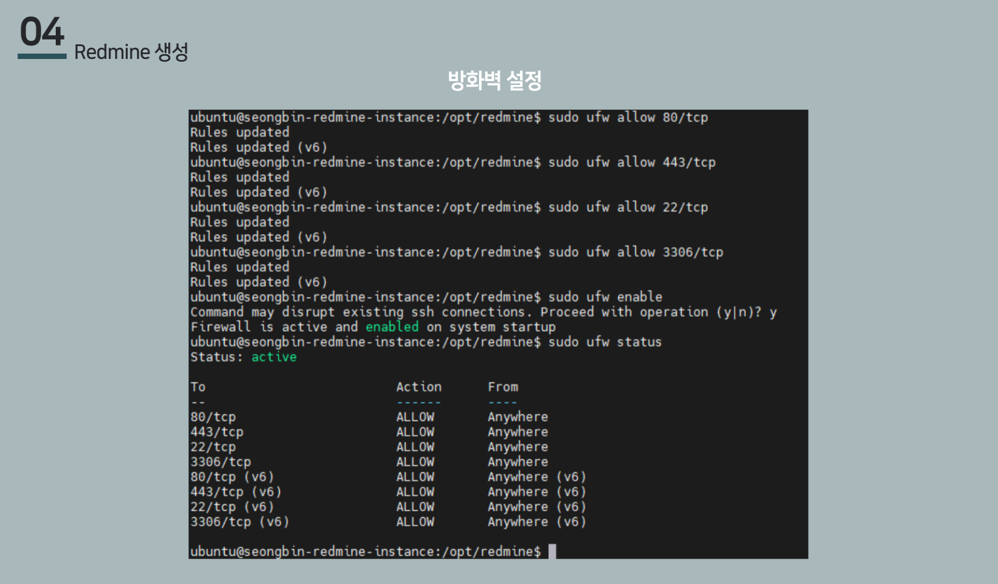Click the 'sudo ufw status' command

[x=605, y=342]
